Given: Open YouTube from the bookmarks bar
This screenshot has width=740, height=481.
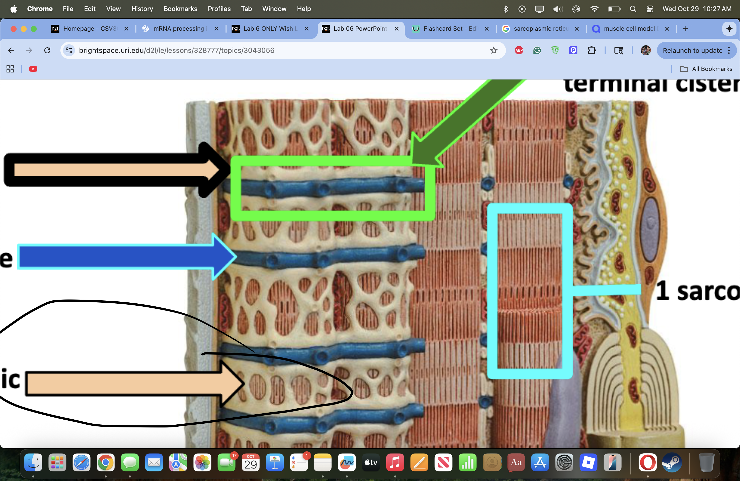Looking at the screenshot, I should coord(33,69).
